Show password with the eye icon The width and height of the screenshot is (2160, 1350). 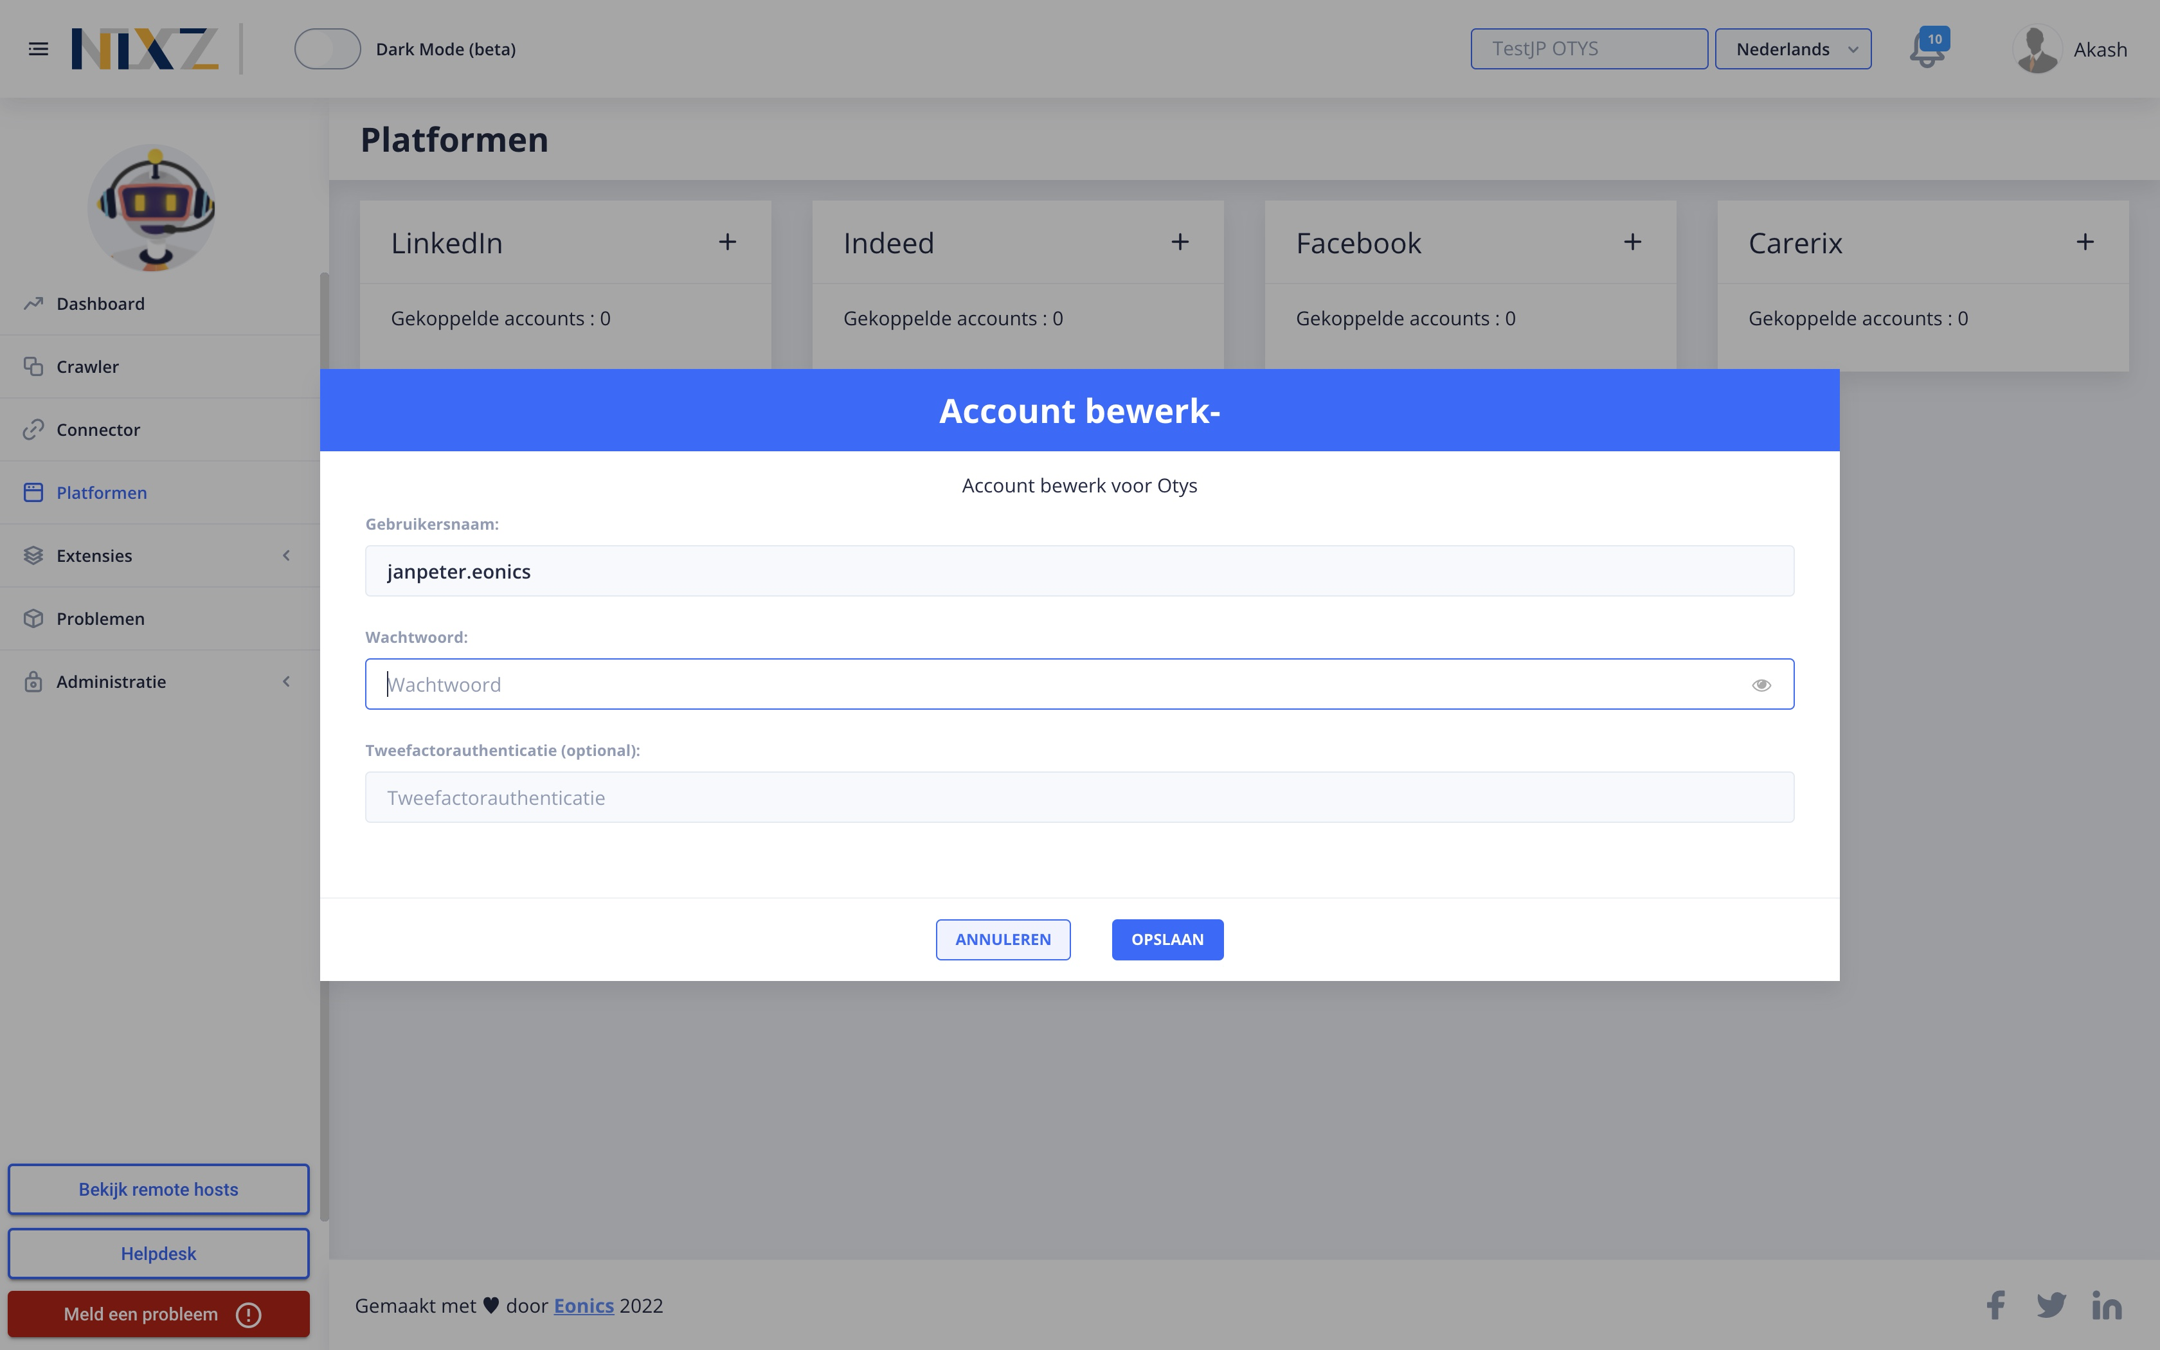(1761, 685)
